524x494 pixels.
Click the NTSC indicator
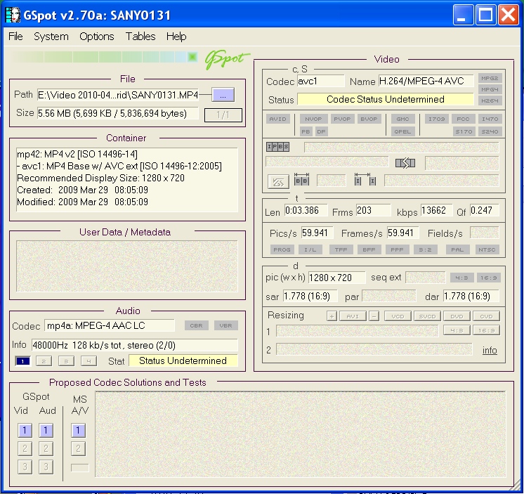[487, 249]
